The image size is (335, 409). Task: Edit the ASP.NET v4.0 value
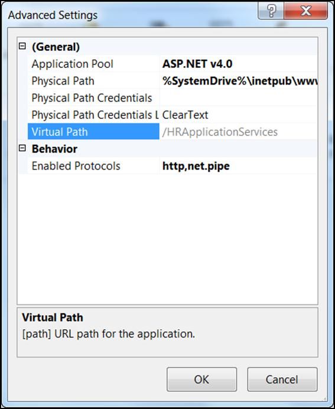pyautogui.click(x=238, y=64)
